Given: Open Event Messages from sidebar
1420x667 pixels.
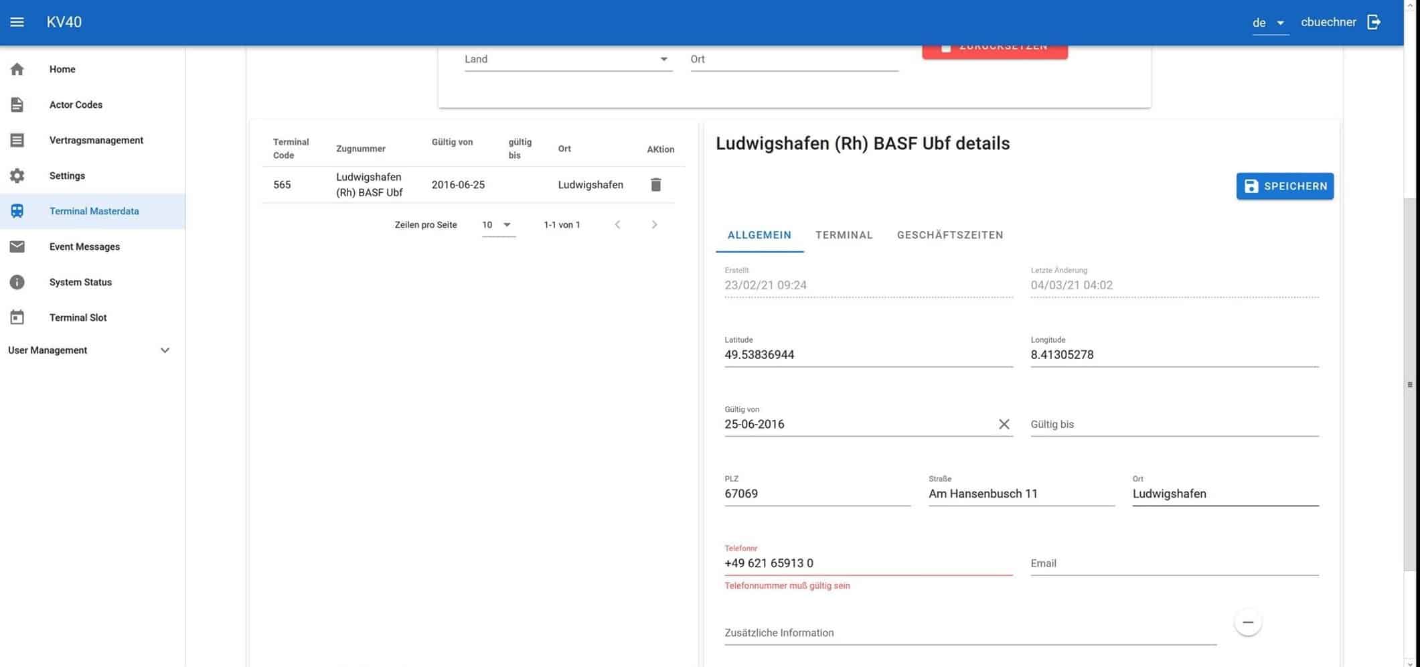Looking at the screenshot, I should point(84,246).
